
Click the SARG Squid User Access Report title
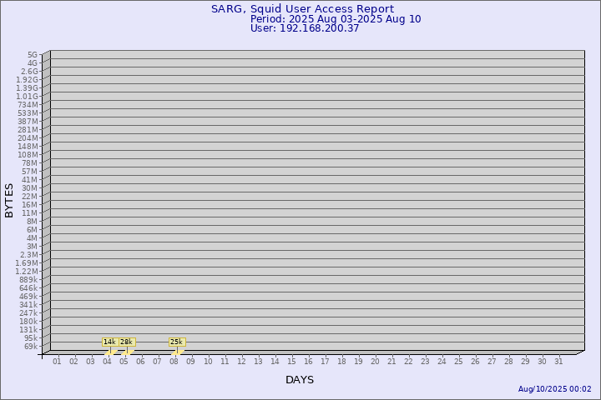tap(302, 9)
